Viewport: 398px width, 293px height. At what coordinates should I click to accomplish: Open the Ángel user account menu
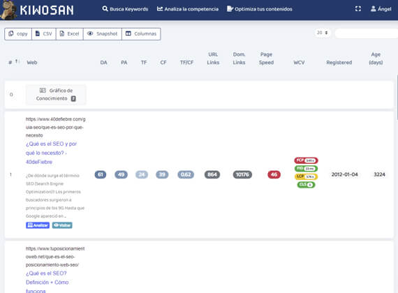(381, 9)
